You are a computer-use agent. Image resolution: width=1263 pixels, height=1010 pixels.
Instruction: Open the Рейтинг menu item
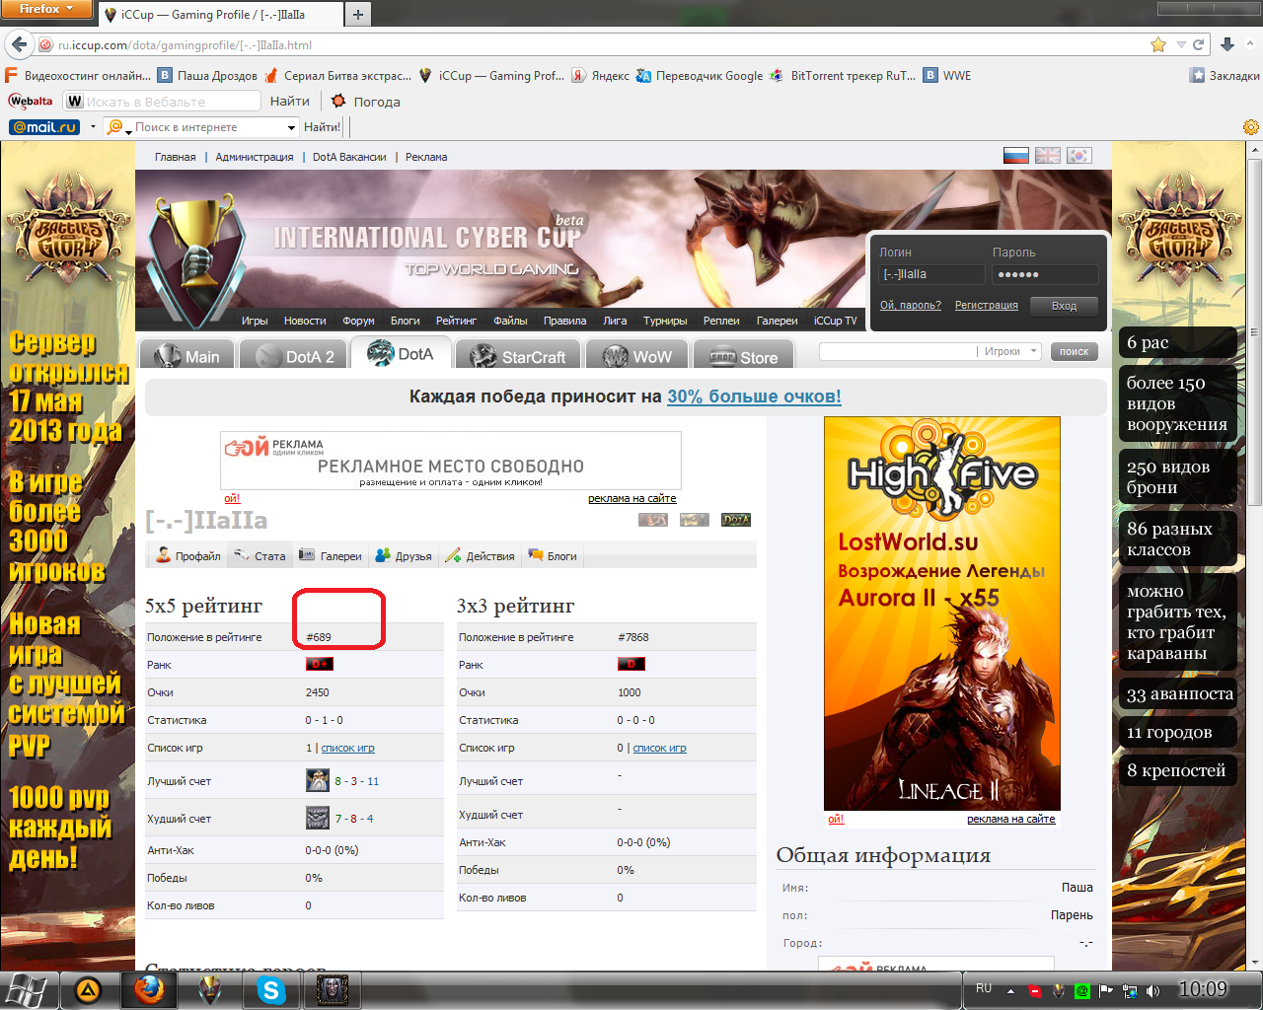(456, 321)
